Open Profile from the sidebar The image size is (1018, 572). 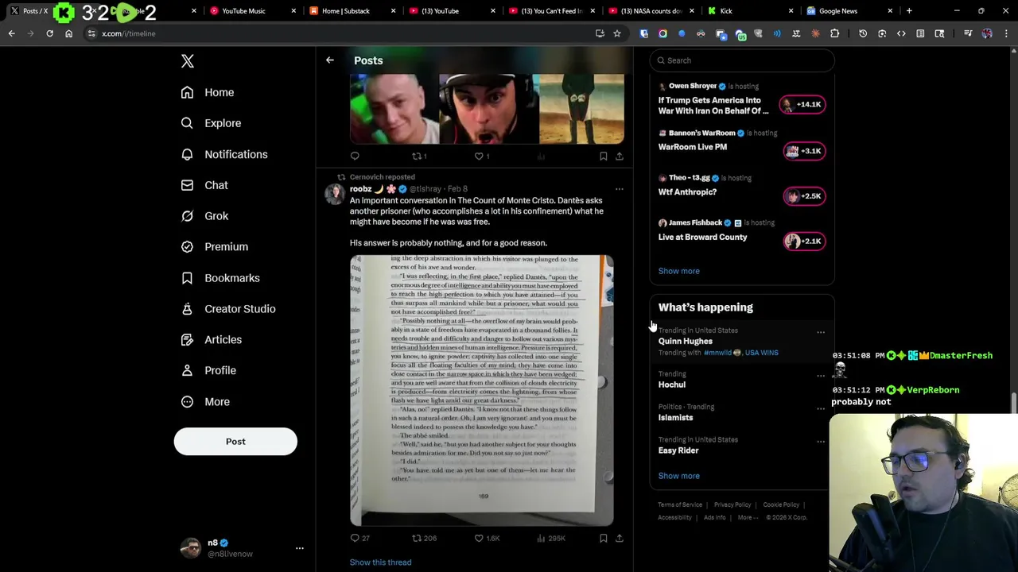pos(208,370)
